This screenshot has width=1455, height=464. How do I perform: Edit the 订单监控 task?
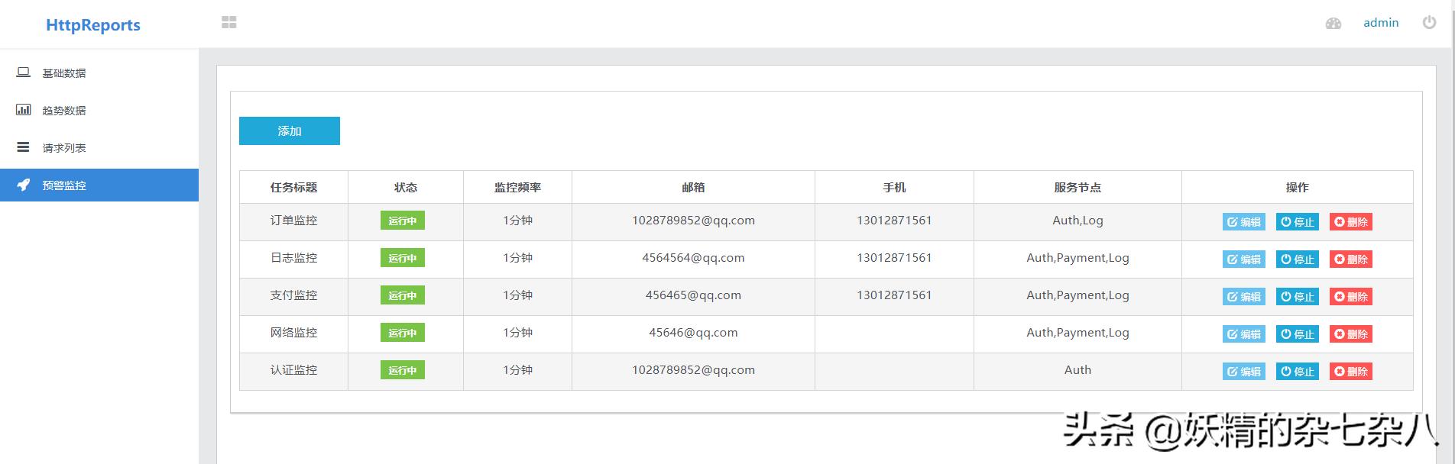click(x=1244, y=222)
